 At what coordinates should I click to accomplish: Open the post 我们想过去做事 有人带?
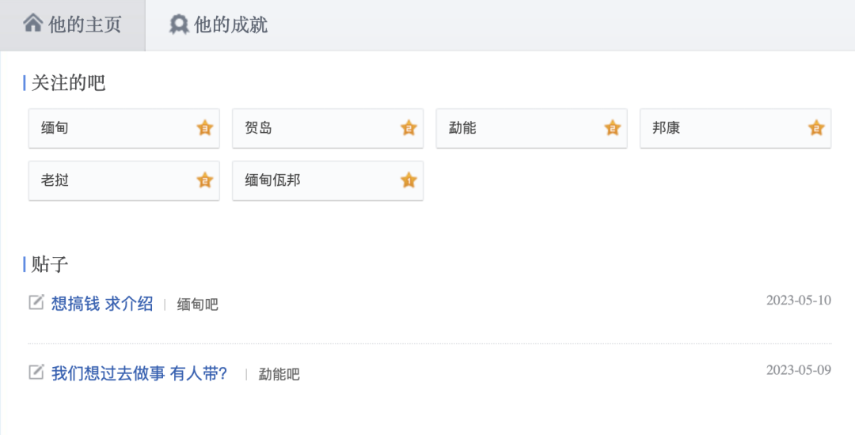pos(139,373)
